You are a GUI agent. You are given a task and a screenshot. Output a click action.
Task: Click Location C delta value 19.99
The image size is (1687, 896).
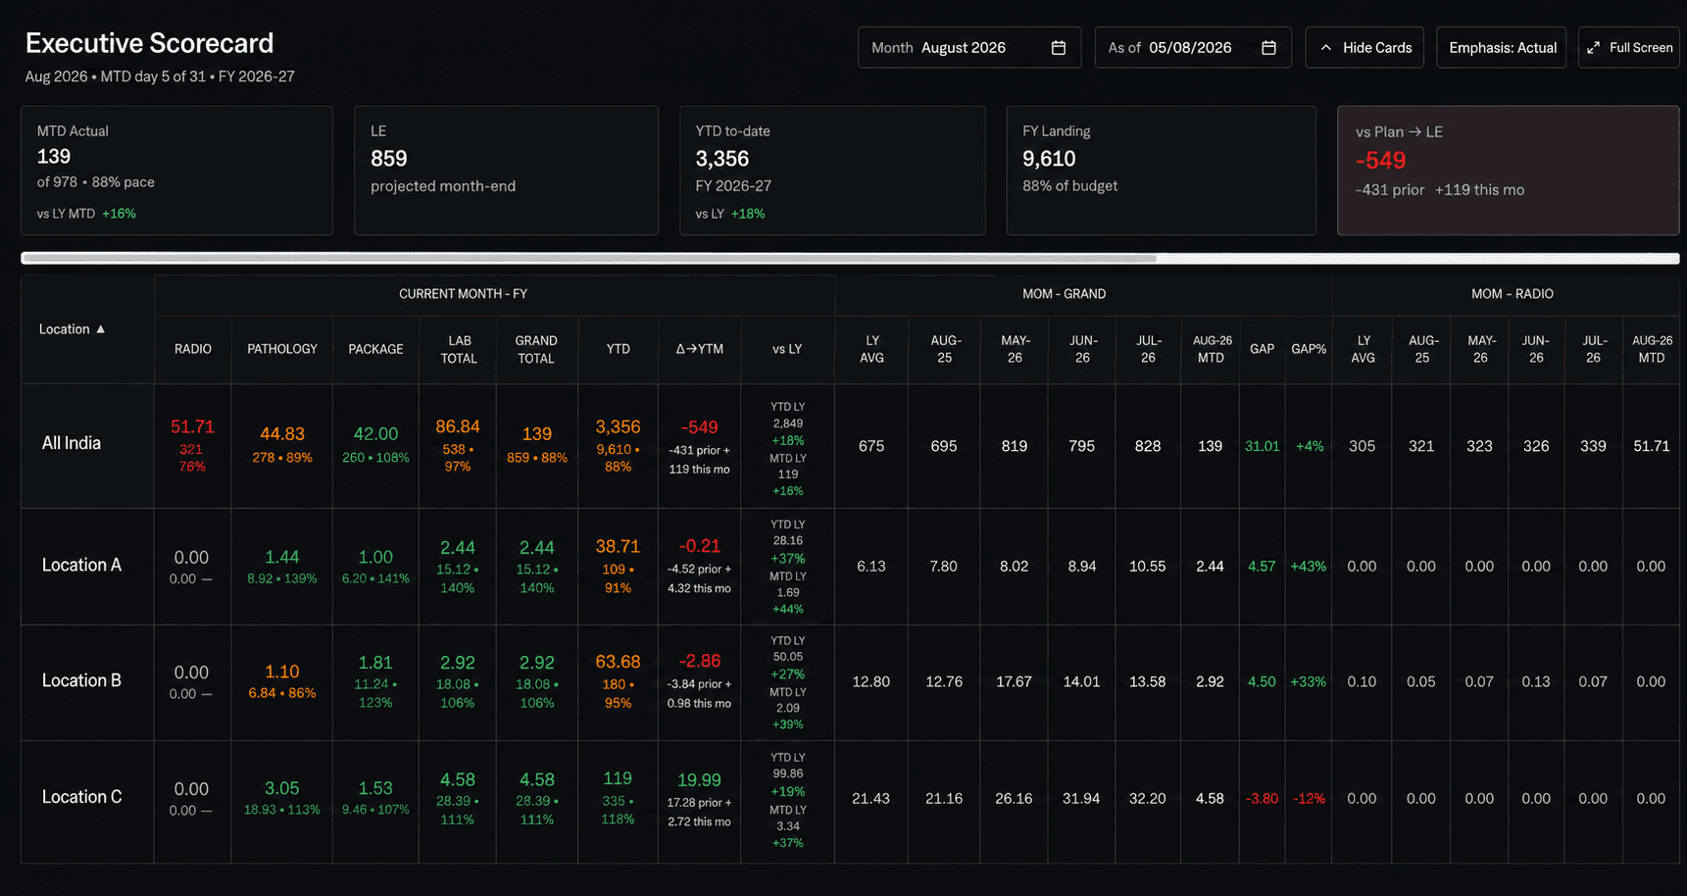tap(699, 780)
